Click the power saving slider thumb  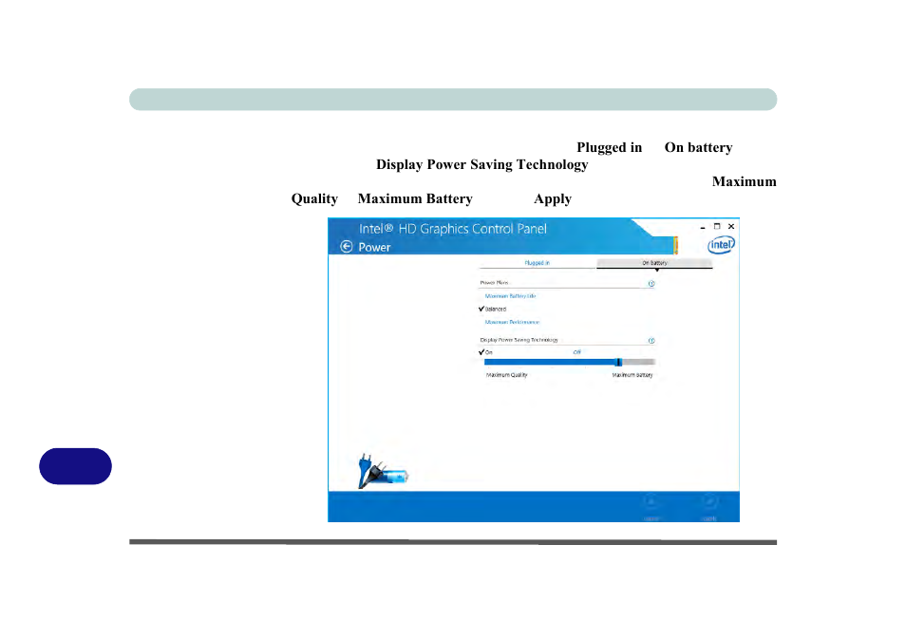[x=618, y=363]
